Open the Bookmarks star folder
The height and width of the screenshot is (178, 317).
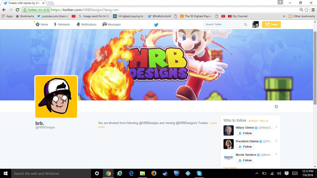click(x=25, y=16)
